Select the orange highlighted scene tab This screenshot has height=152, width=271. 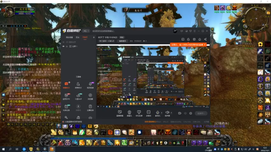[85, 37]
